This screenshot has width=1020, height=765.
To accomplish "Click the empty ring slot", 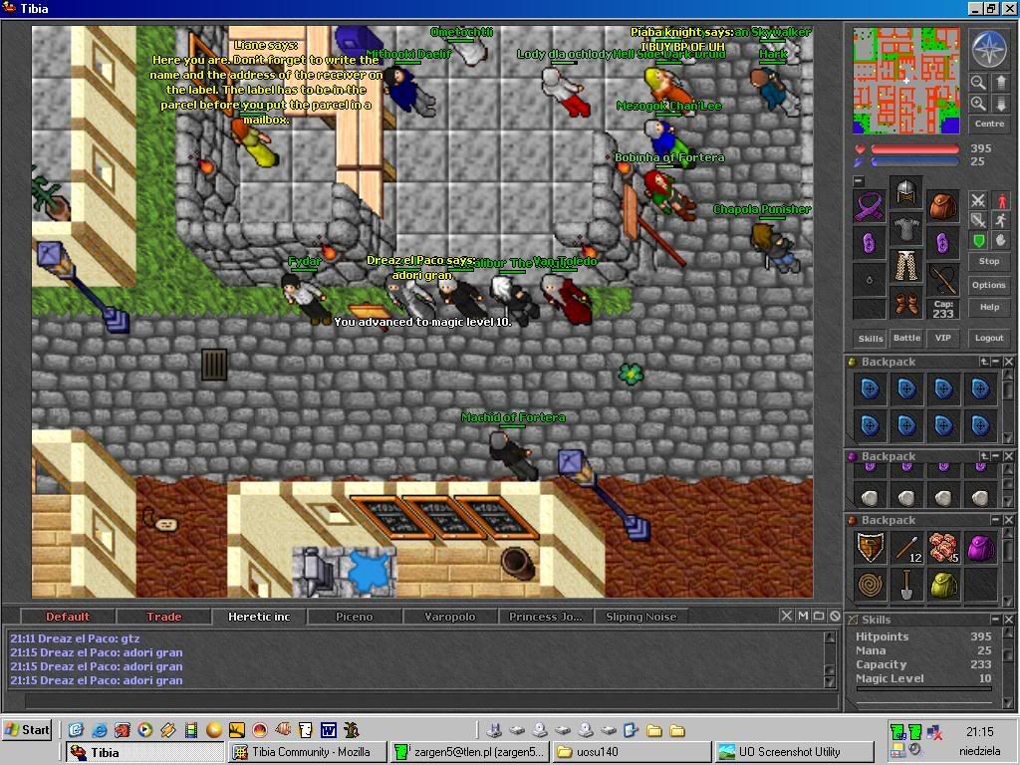I will [869, 280].
